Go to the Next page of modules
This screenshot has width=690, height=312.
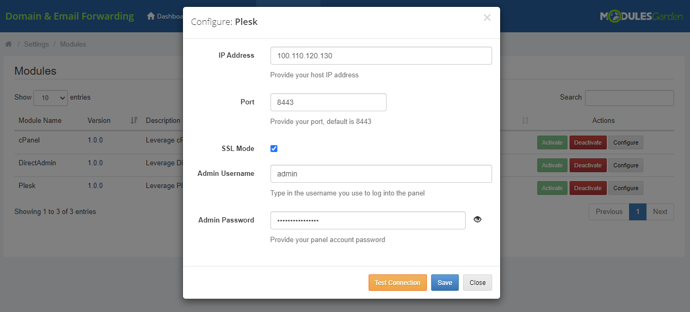coord(660,211)
